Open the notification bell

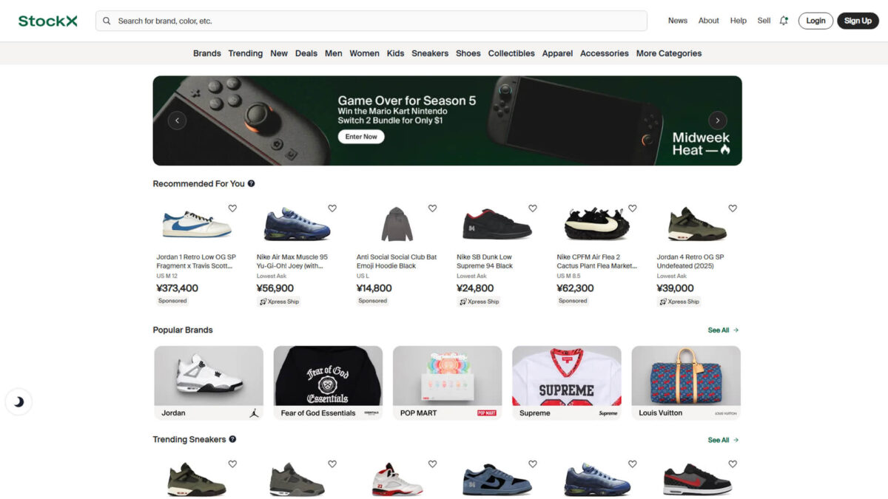[783, 20]
